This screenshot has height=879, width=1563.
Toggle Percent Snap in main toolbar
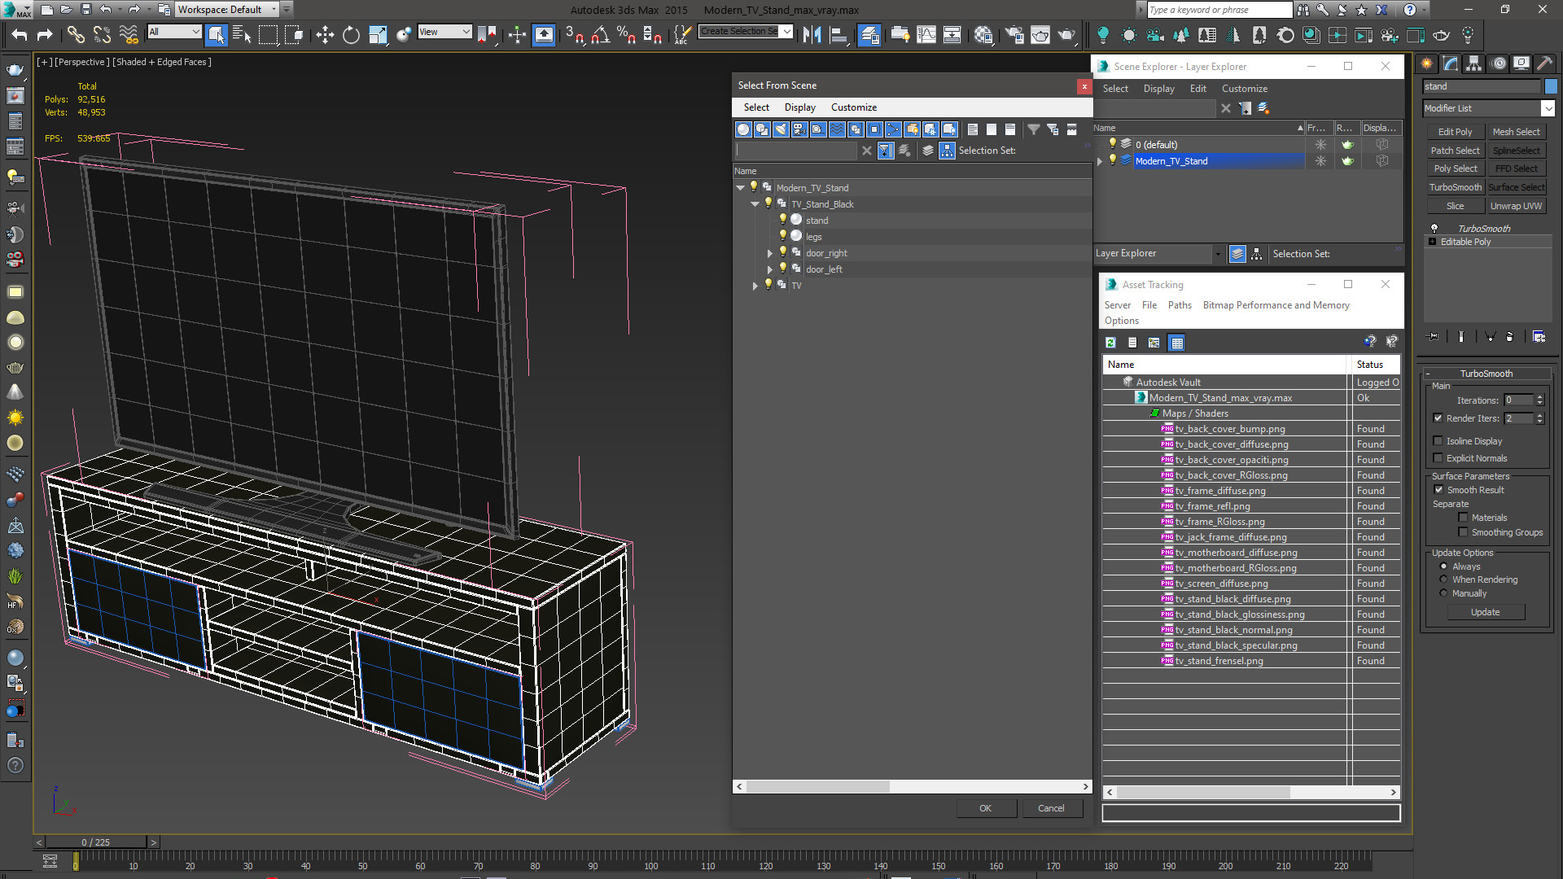pos(626,34)
